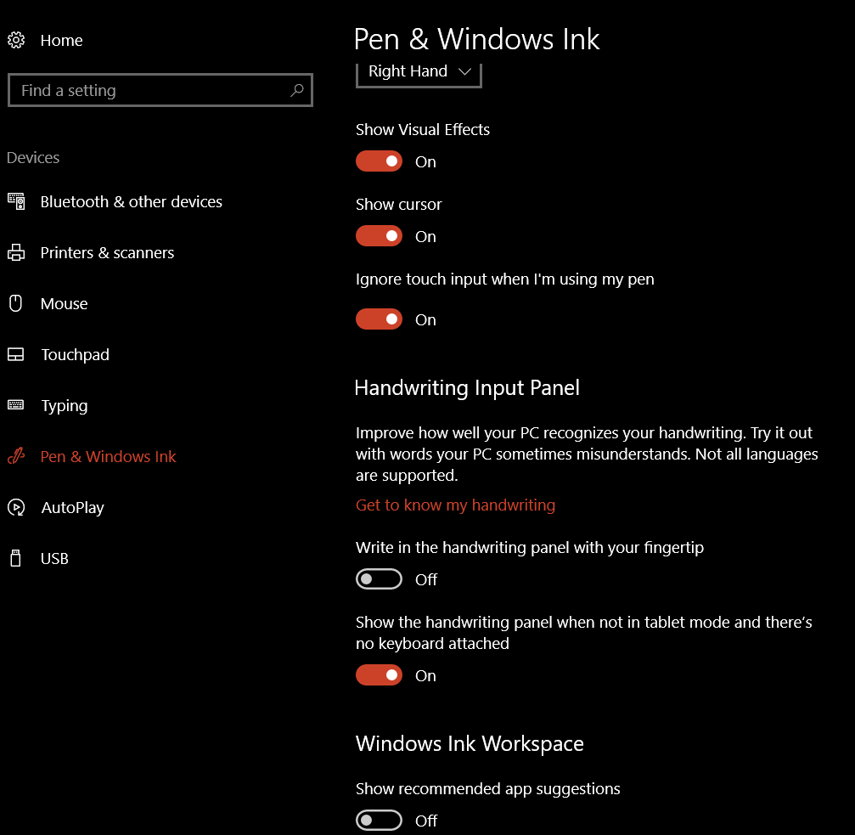This screenshot has width=855, height=835.
Task: Click the USB icon in sidebar
Action: coord(15,558)
